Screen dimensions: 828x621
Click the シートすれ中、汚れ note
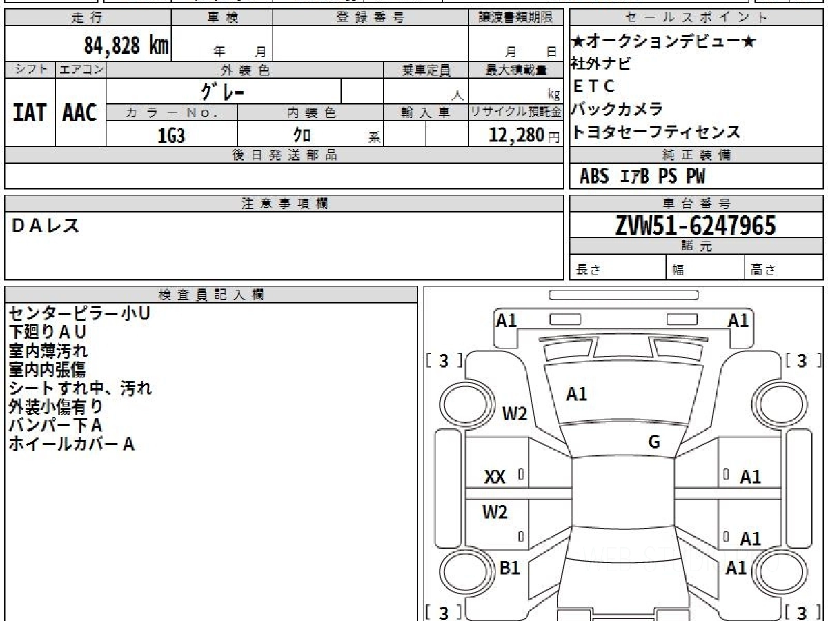coord(80,388)
